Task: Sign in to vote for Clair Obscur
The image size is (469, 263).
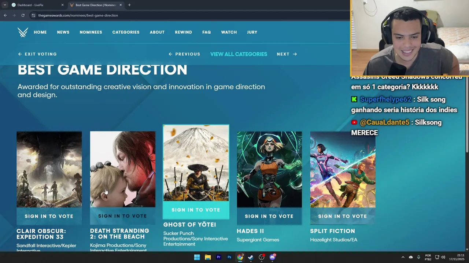Action: click(49, 216)
